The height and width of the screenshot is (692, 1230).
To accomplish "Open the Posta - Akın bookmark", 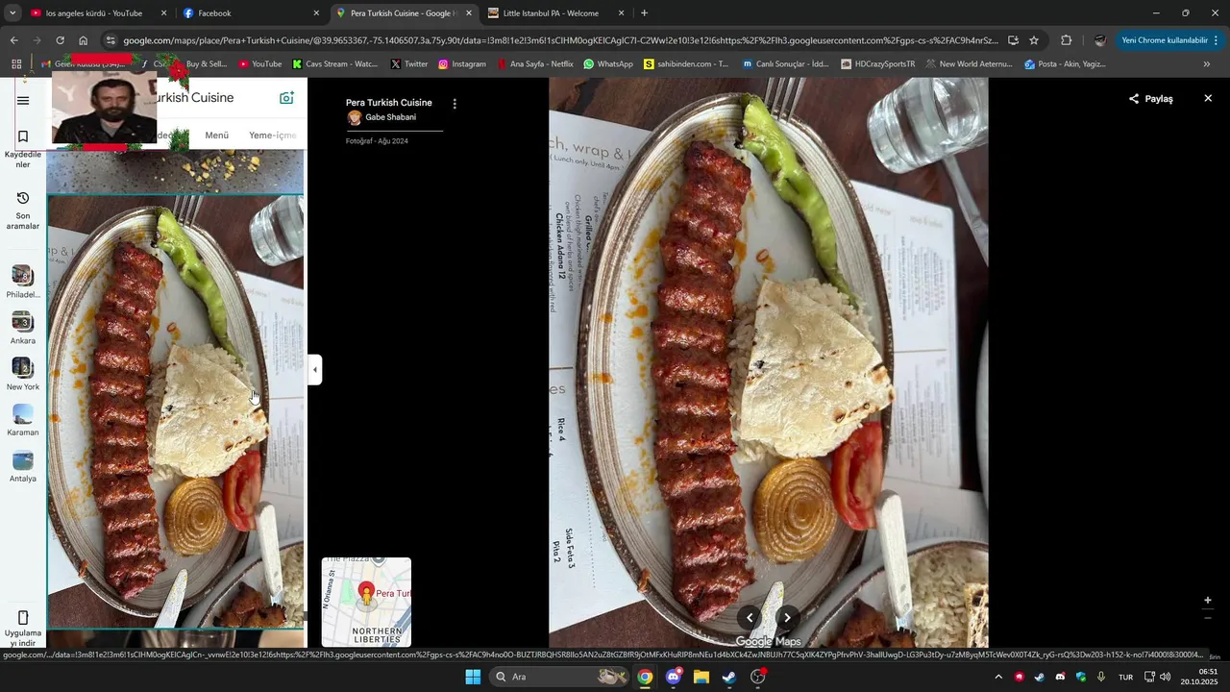I will point(1065,64).
